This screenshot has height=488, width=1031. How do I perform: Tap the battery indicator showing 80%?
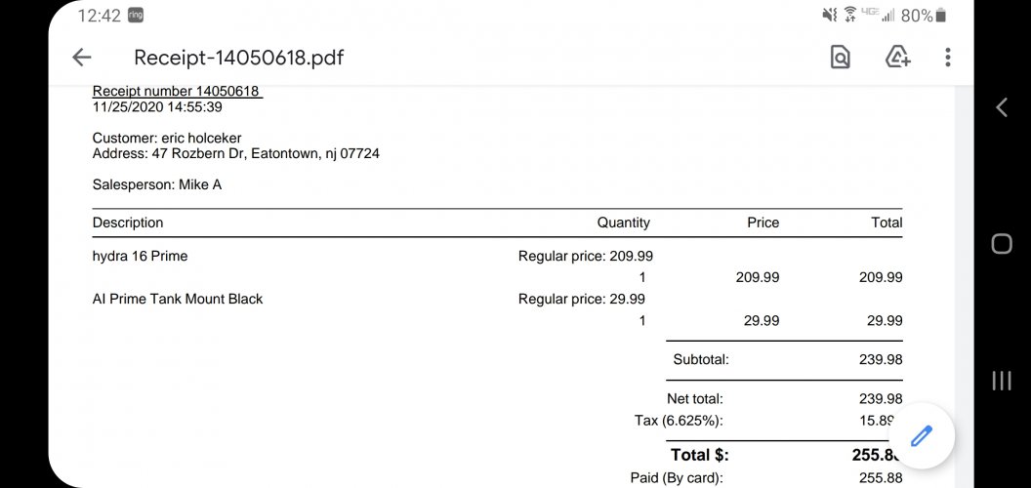(x=924, y=15)
